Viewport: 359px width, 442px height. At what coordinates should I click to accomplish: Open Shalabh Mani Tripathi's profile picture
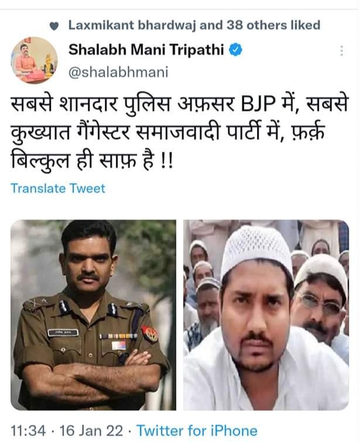pos(34,60)
